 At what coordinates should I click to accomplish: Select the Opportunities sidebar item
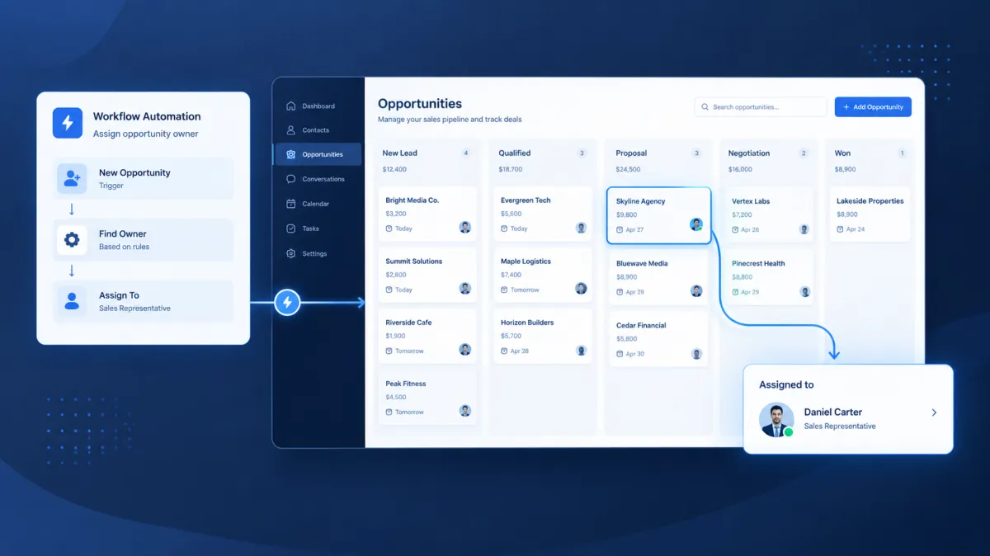pyautogui.click(x=318, y=154)
